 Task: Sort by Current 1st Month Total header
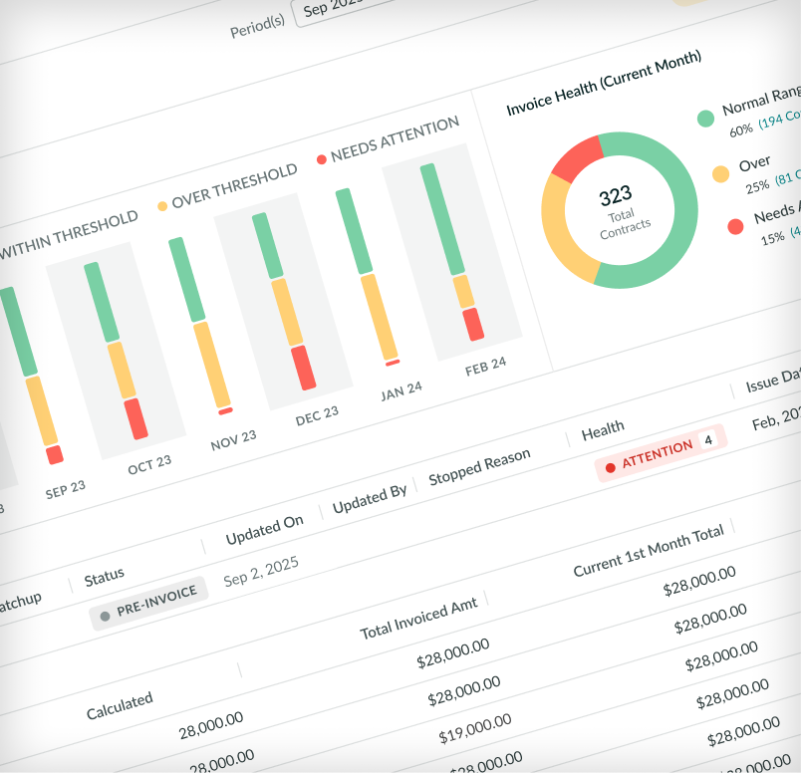(x=649, y=551)
